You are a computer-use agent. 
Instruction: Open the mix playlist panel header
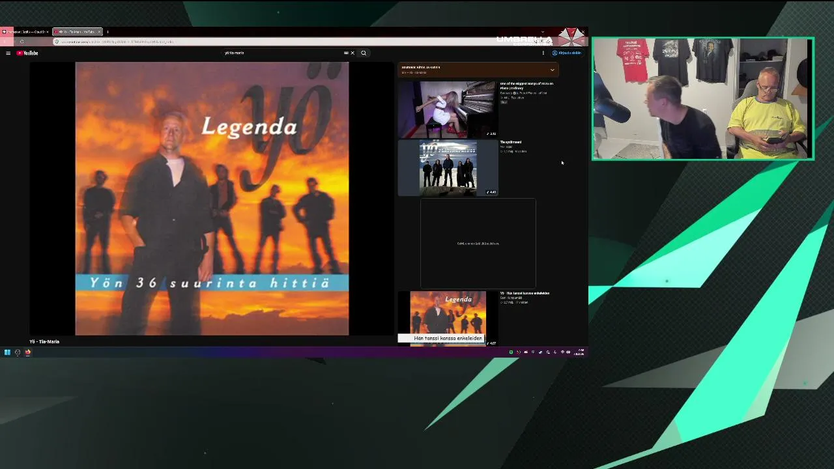click(x=478, y=70)
